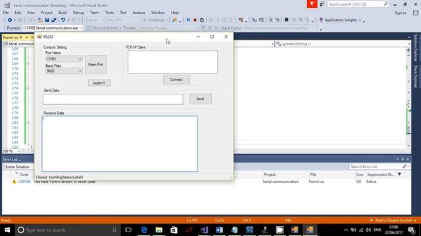Save all files via Save All icon
Viewport: 421px width, 236px height.
point(54,20)
